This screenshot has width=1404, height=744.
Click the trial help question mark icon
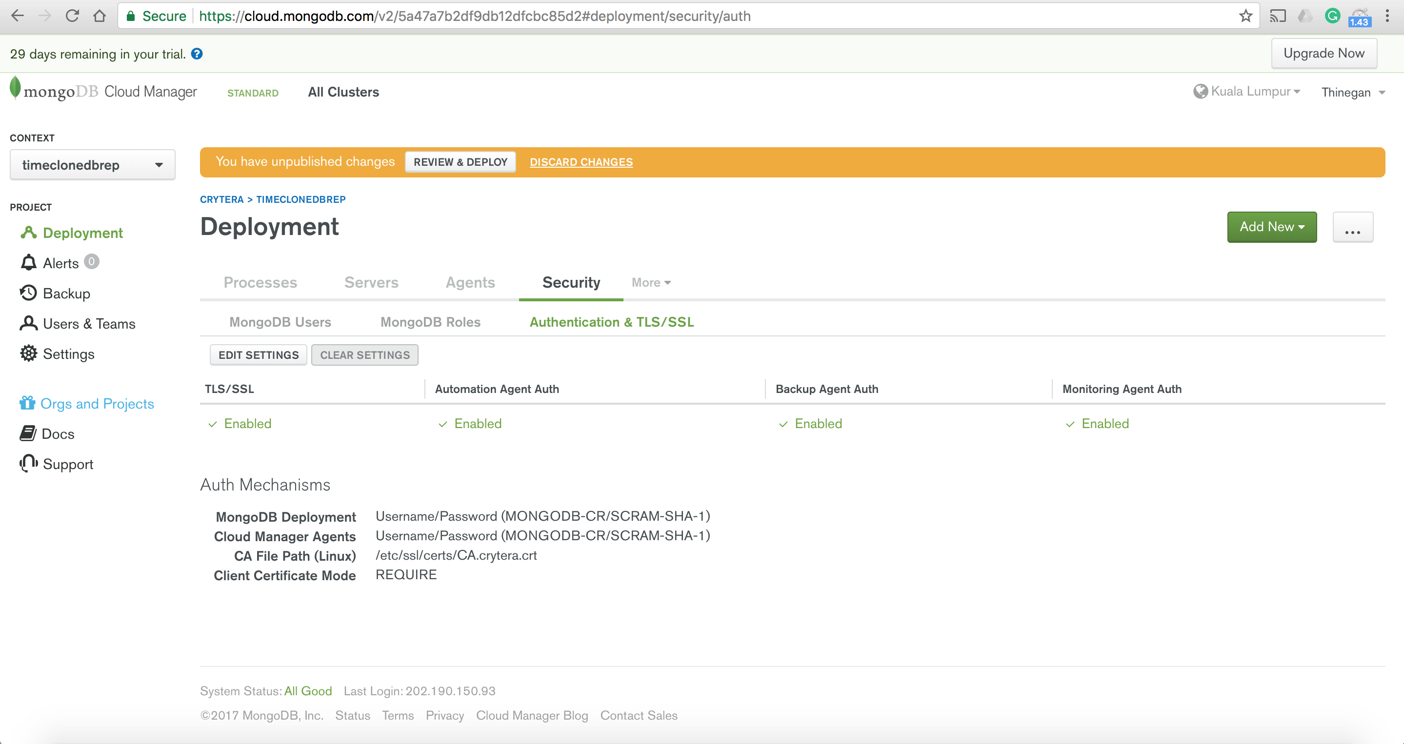pos(197,54)
